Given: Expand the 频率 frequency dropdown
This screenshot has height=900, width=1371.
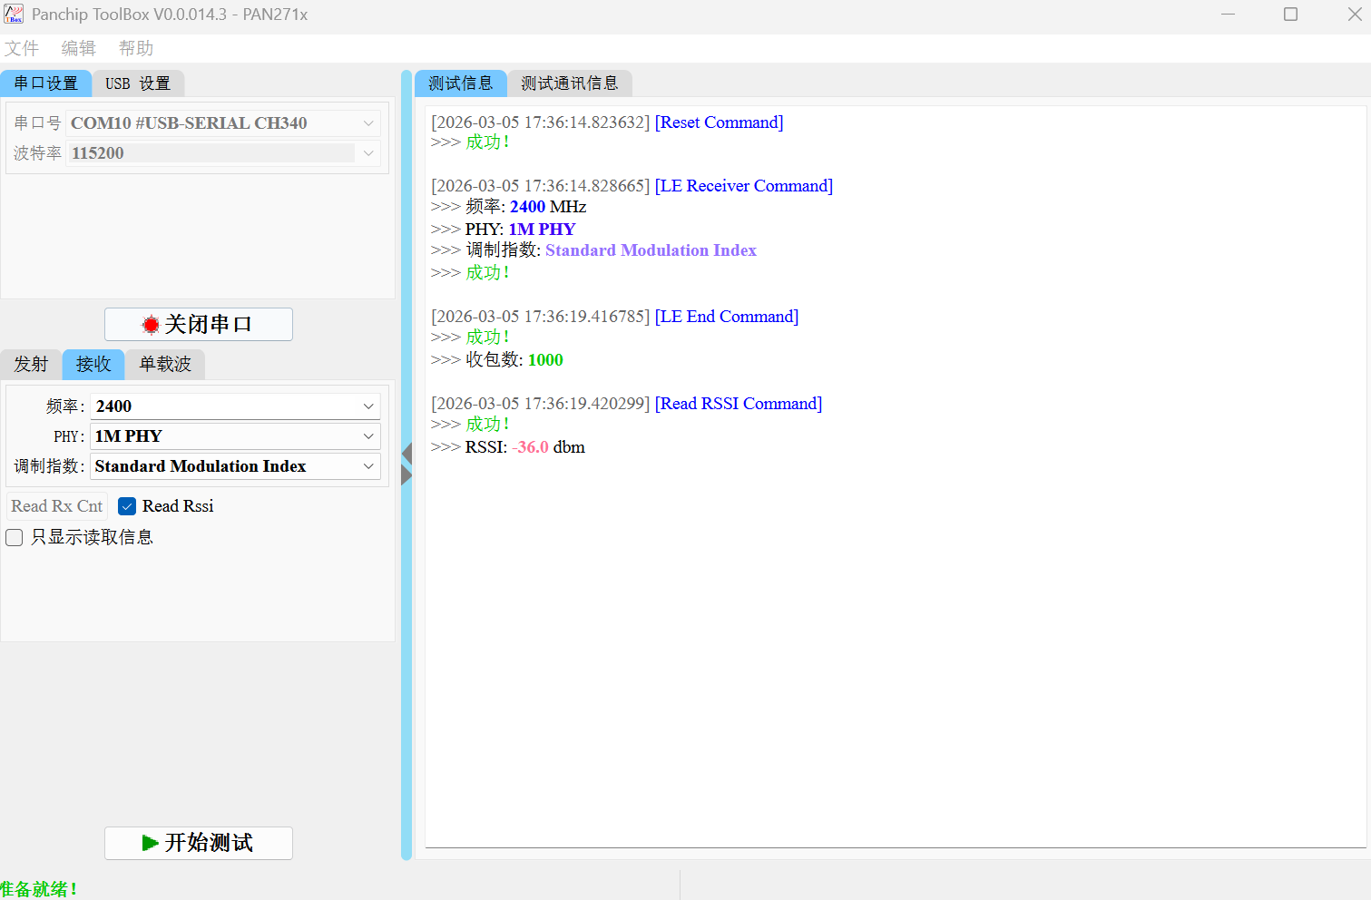Looking at the screenshot, I should [368, 406].
